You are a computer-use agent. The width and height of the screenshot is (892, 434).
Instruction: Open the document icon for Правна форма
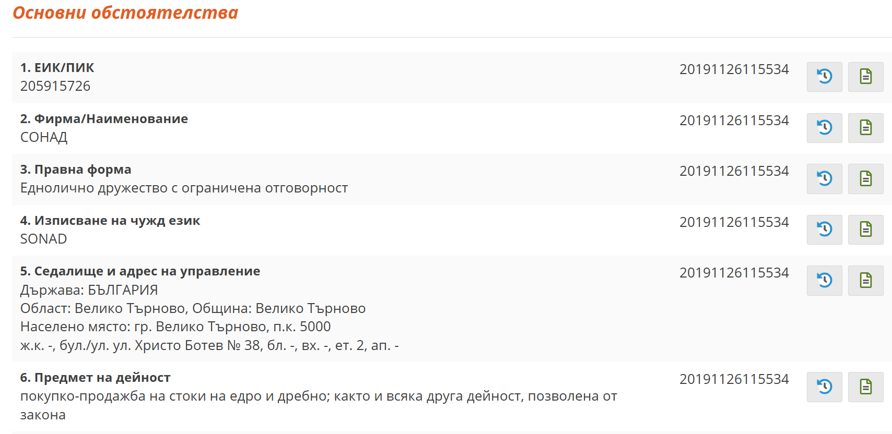(x=866, y=178)
